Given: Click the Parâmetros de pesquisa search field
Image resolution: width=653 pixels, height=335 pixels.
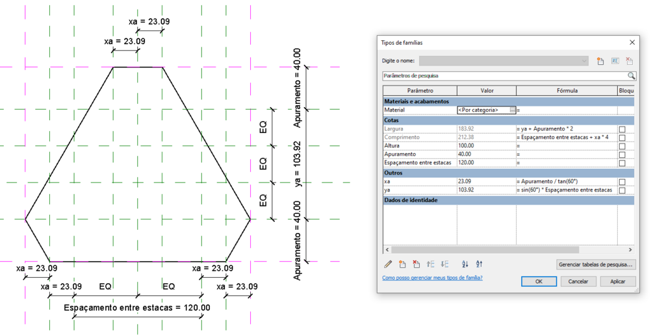Looking at the screenshot, I should pos(505,76).
